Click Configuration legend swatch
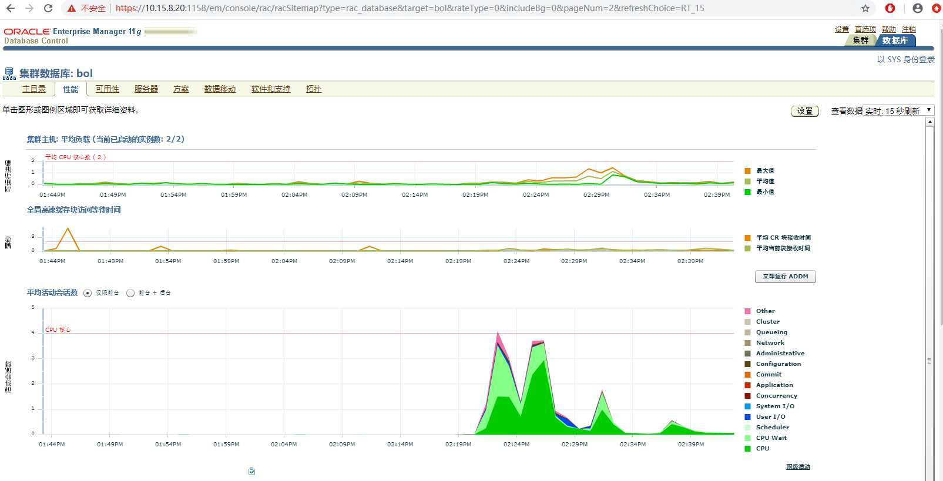The width and height of the screenshot is (943, 481). coord(747,364)
